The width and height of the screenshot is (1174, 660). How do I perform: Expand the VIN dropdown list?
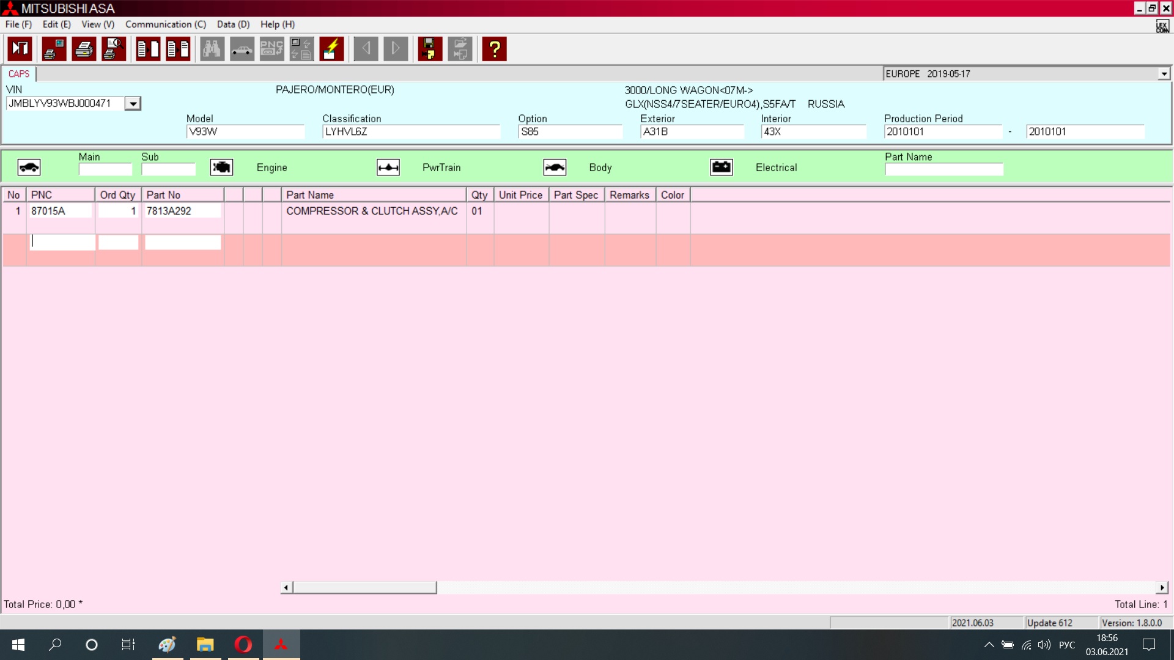133,104
